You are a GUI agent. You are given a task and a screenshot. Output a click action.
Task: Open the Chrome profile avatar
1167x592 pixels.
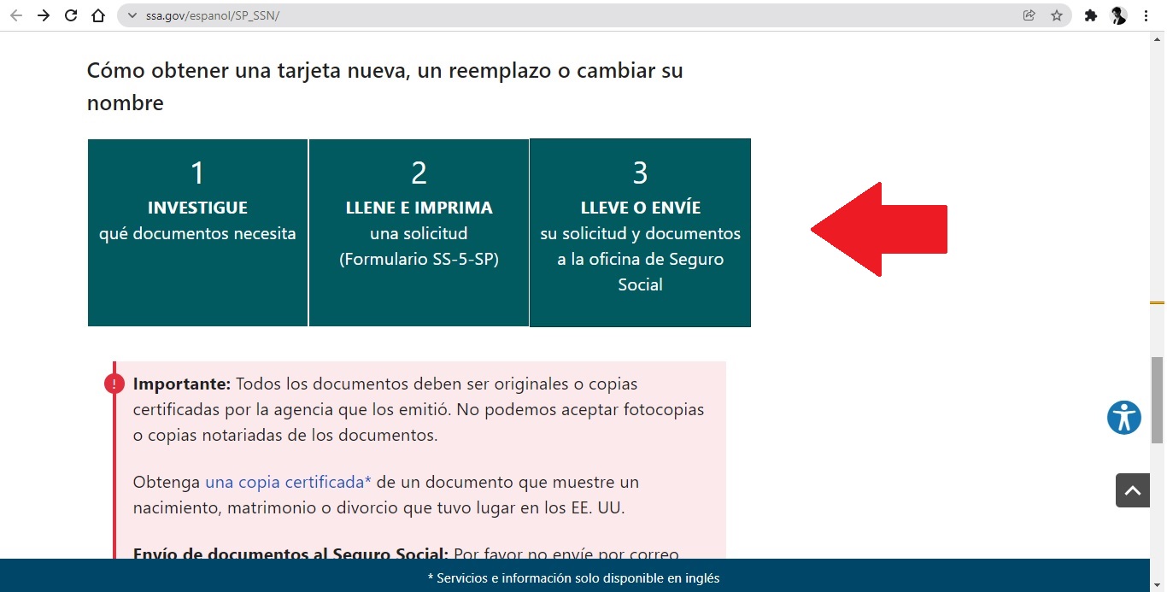tap(1117, 15)
